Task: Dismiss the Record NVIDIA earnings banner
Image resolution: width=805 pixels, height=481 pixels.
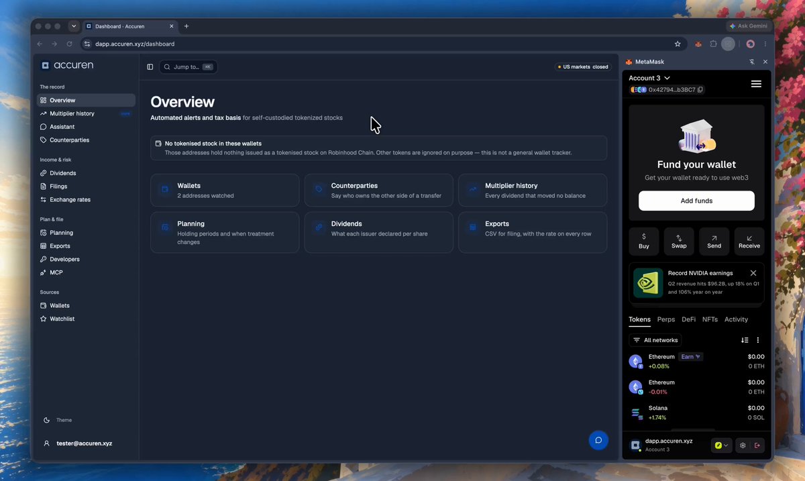Action: point(753,273)
